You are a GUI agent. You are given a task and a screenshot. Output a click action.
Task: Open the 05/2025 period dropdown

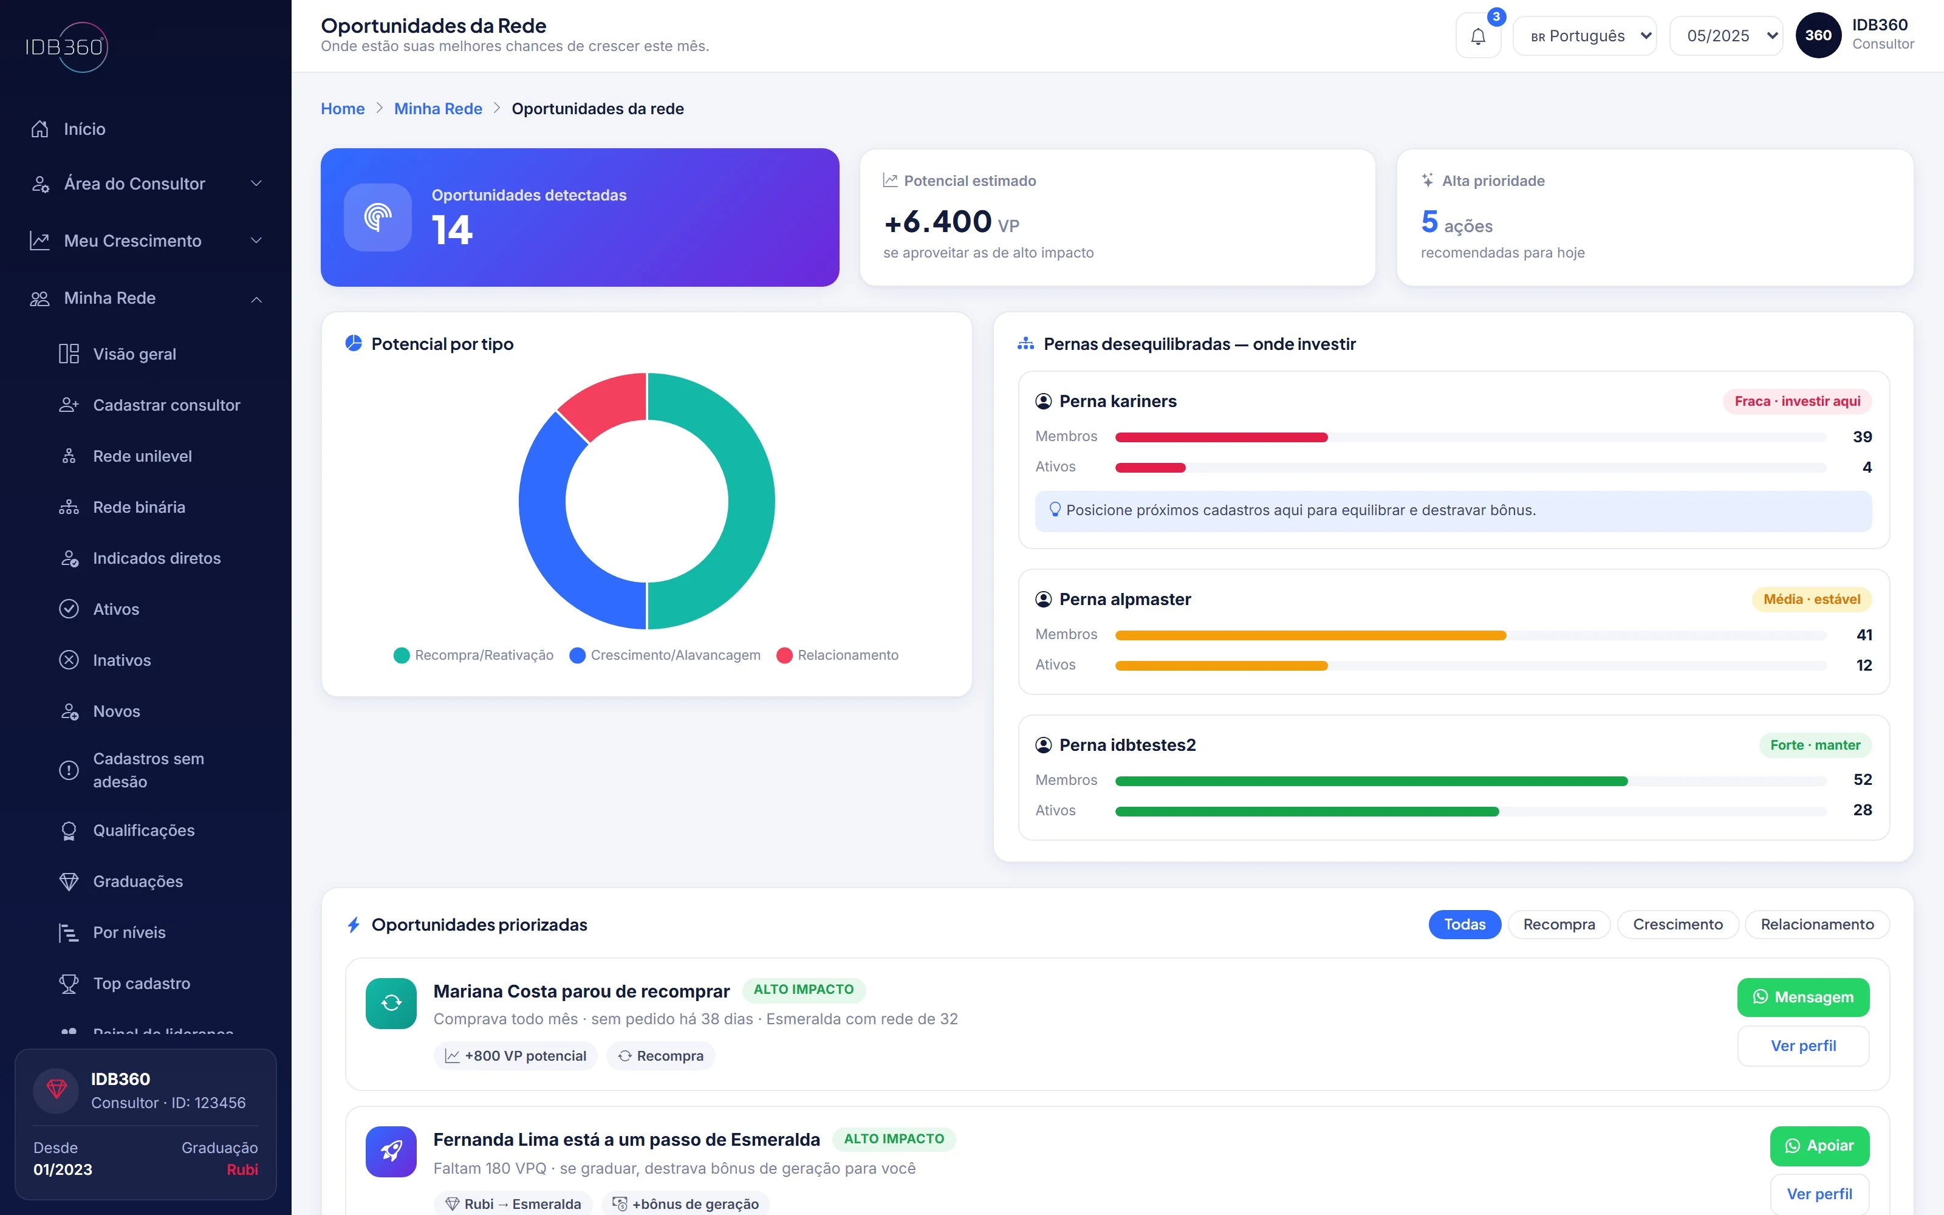click(x=1725, y=36)
